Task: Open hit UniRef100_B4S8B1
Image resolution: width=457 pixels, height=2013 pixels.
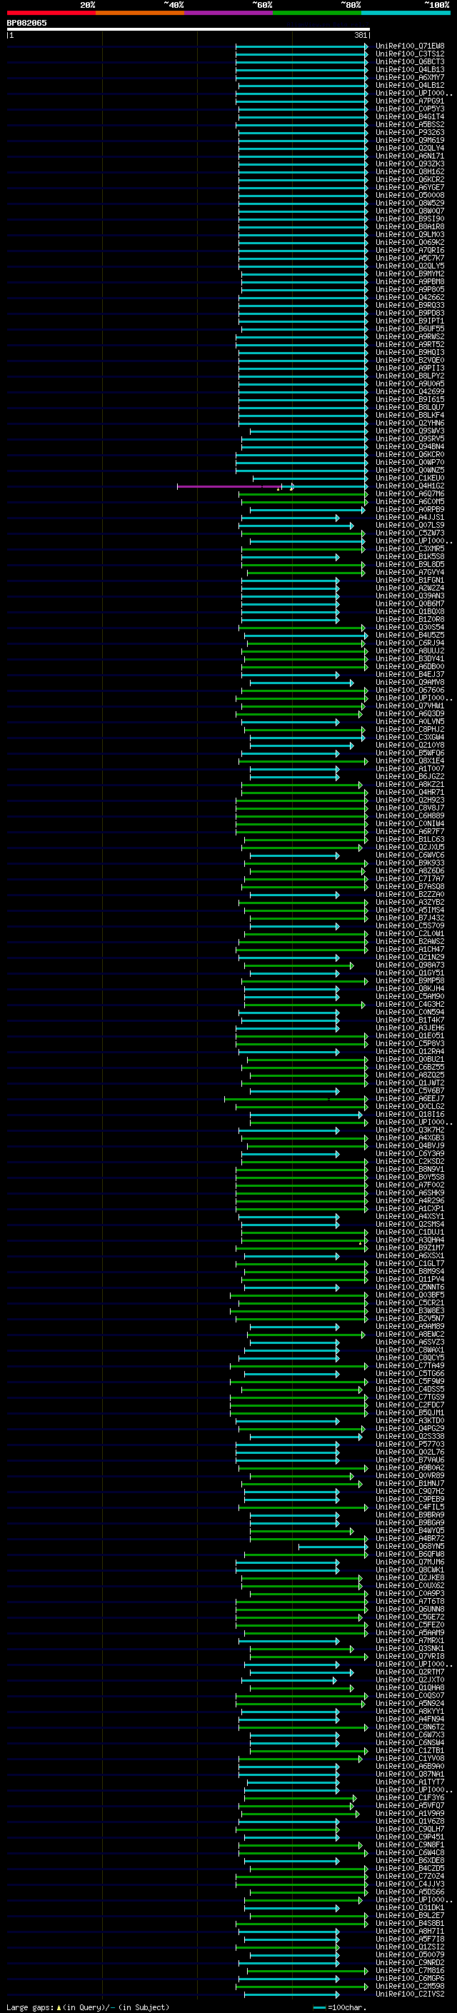Action: click(x=410, y=1923)
